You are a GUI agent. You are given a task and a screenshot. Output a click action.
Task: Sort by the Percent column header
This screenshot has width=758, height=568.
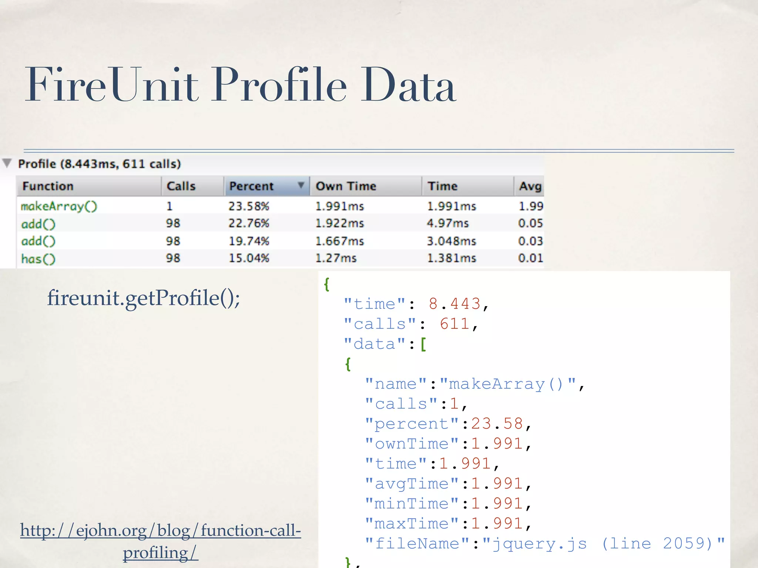[266, 186]
